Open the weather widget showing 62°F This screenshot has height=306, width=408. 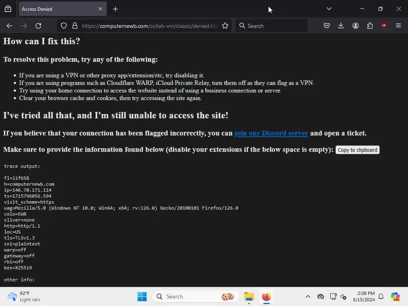click(24, 296)
